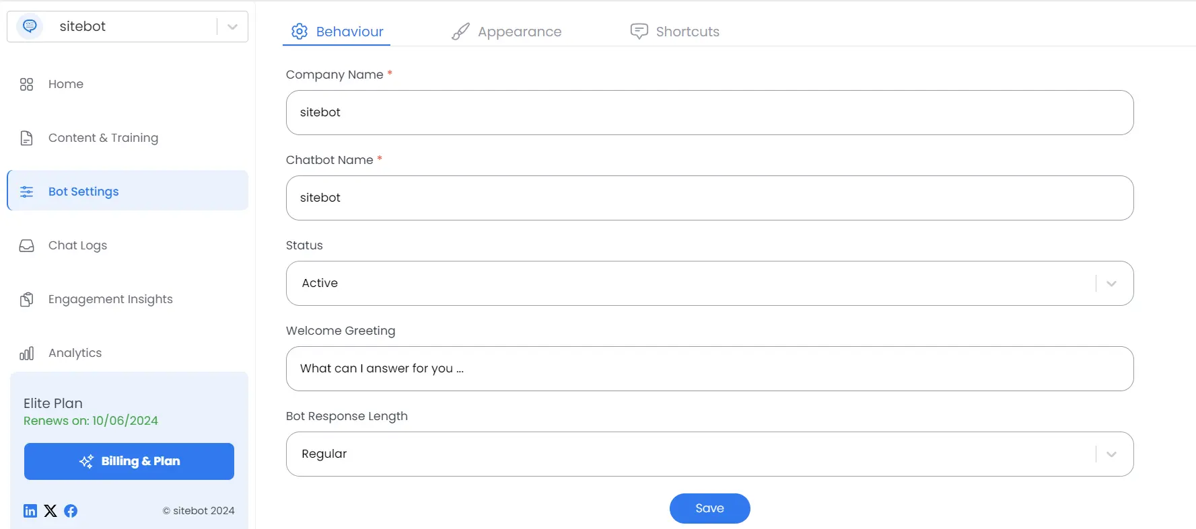1196x529 pixels.
Task: Open Billing & Plan
Action: [x=129, y=461]
